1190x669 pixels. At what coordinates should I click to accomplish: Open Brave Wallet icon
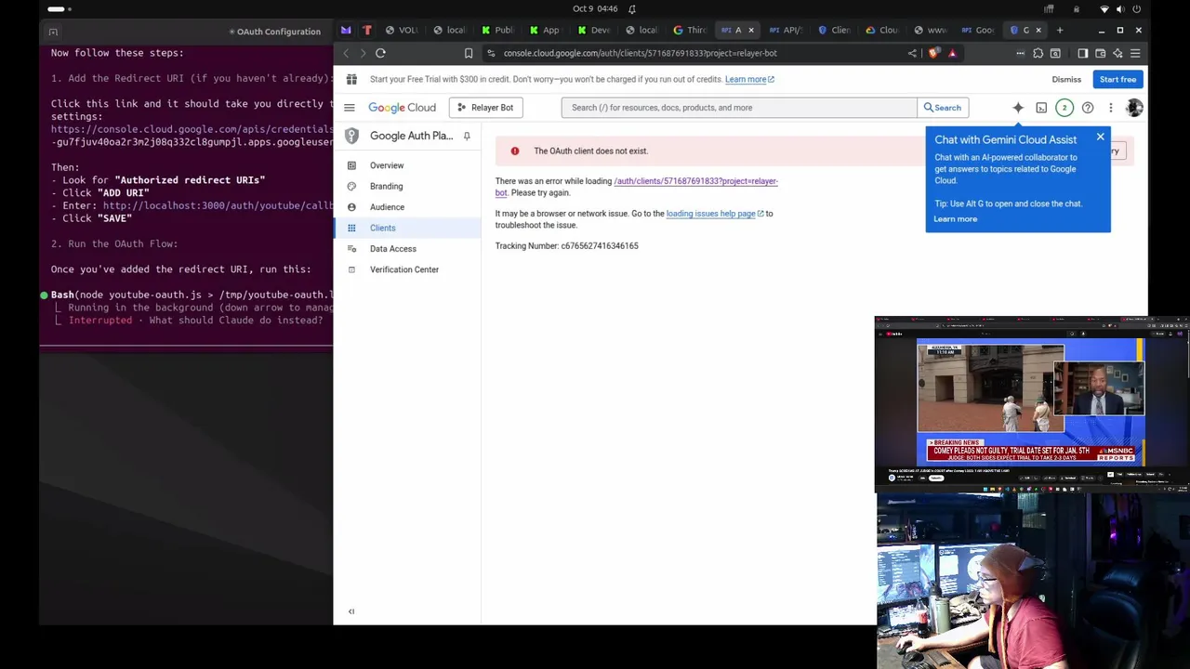click(1100, 53)
